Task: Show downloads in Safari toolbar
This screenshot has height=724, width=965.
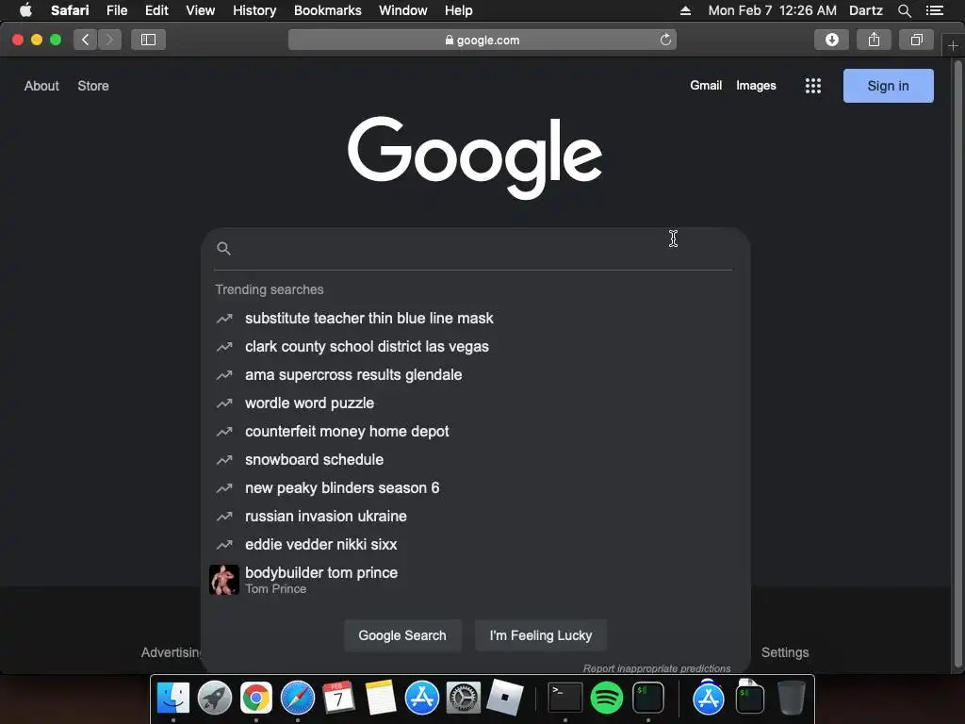Action: click(831, 40)
